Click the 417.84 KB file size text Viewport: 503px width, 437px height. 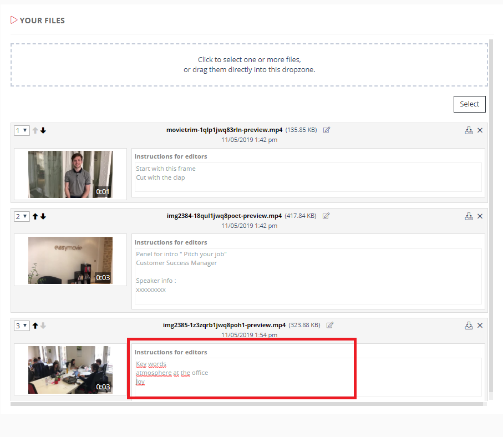300,216
